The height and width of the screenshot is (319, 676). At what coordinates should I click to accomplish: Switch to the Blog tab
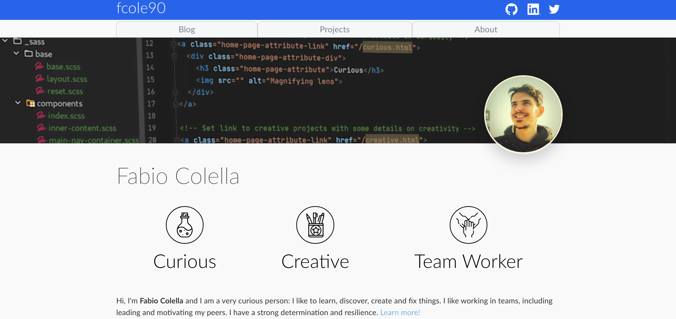click(x=187, y=29)
